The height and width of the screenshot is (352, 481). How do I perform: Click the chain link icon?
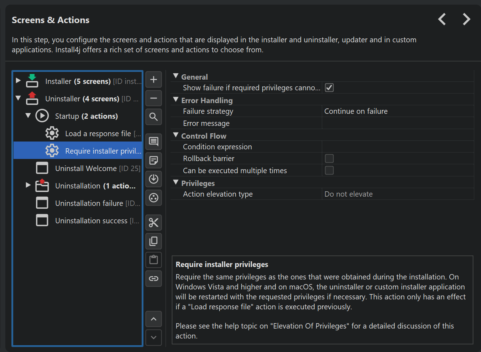click(x=153, y=278)
